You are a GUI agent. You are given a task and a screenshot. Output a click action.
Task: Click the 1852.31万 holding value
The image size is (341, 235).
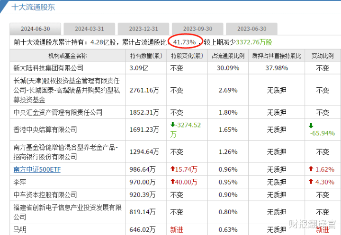coord(144,112)
